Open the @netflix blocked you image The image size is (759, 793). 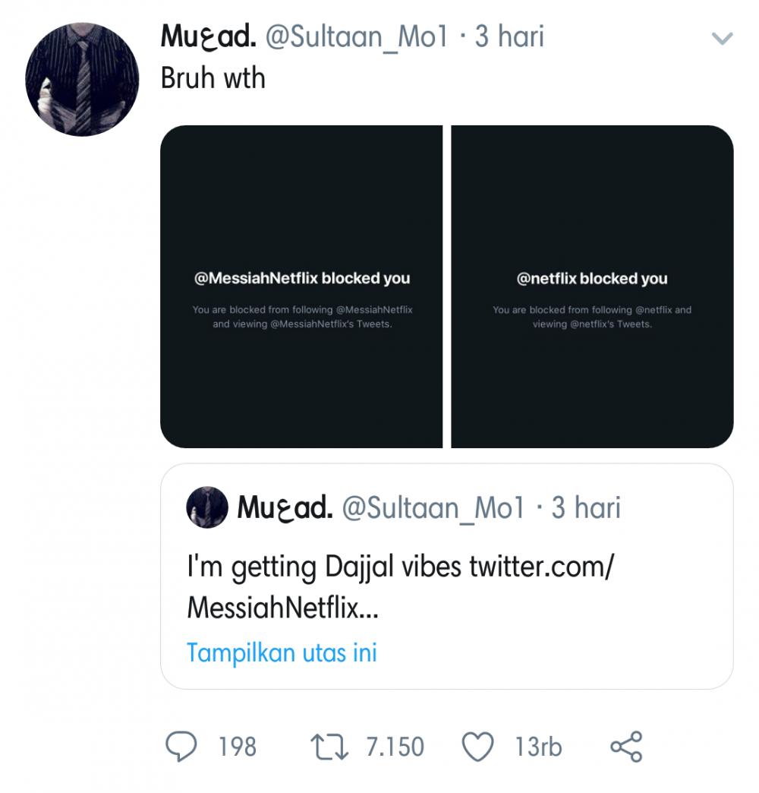pyautogui.click(x=592, y=286)
